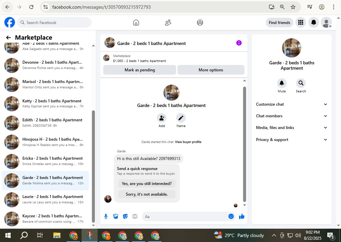Click More options button
The width and height of the screenshot is (341, 242).
tap(211, 70)
